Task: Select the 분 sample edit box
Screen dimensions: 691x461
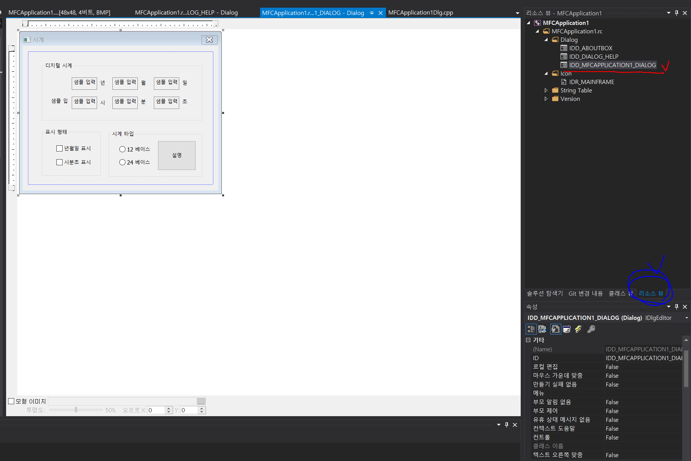Action: click(125, 102)
